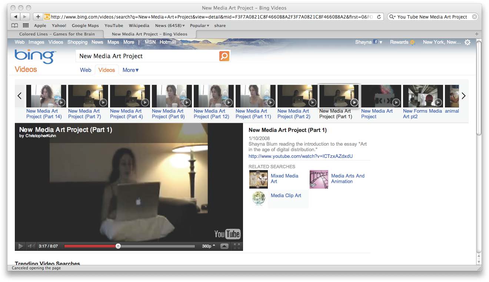
Task: Open the search engine magnifier dropdown
Action: [392, 17]
